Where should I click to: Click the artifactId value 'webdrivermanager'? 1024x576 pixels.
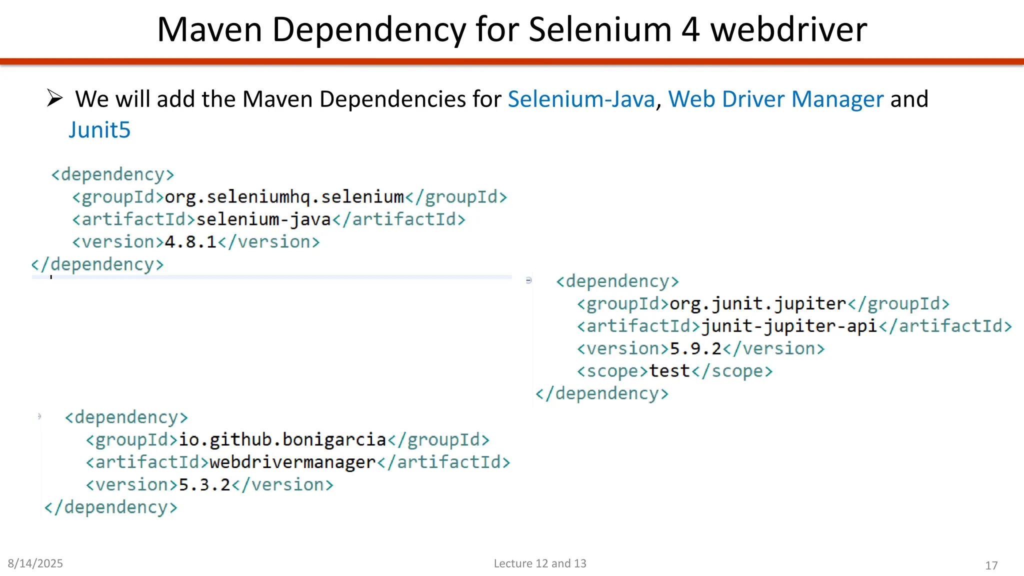[292, 462]
